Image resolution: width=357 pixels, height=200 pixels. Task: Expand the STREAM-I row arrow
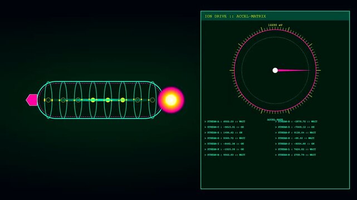[x=206, y=144]
